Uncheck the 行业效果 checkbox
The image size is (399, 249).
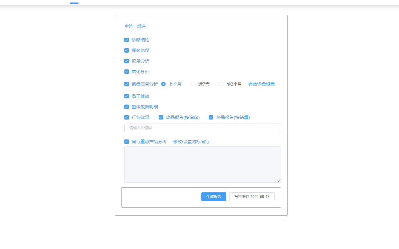coord(127,117)
